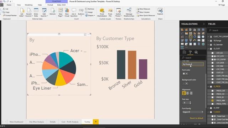The height and width of the screenshot is (128, 228).
Task: Insert a New Visual
Action: pyautogui.click(x=67, y=12)
